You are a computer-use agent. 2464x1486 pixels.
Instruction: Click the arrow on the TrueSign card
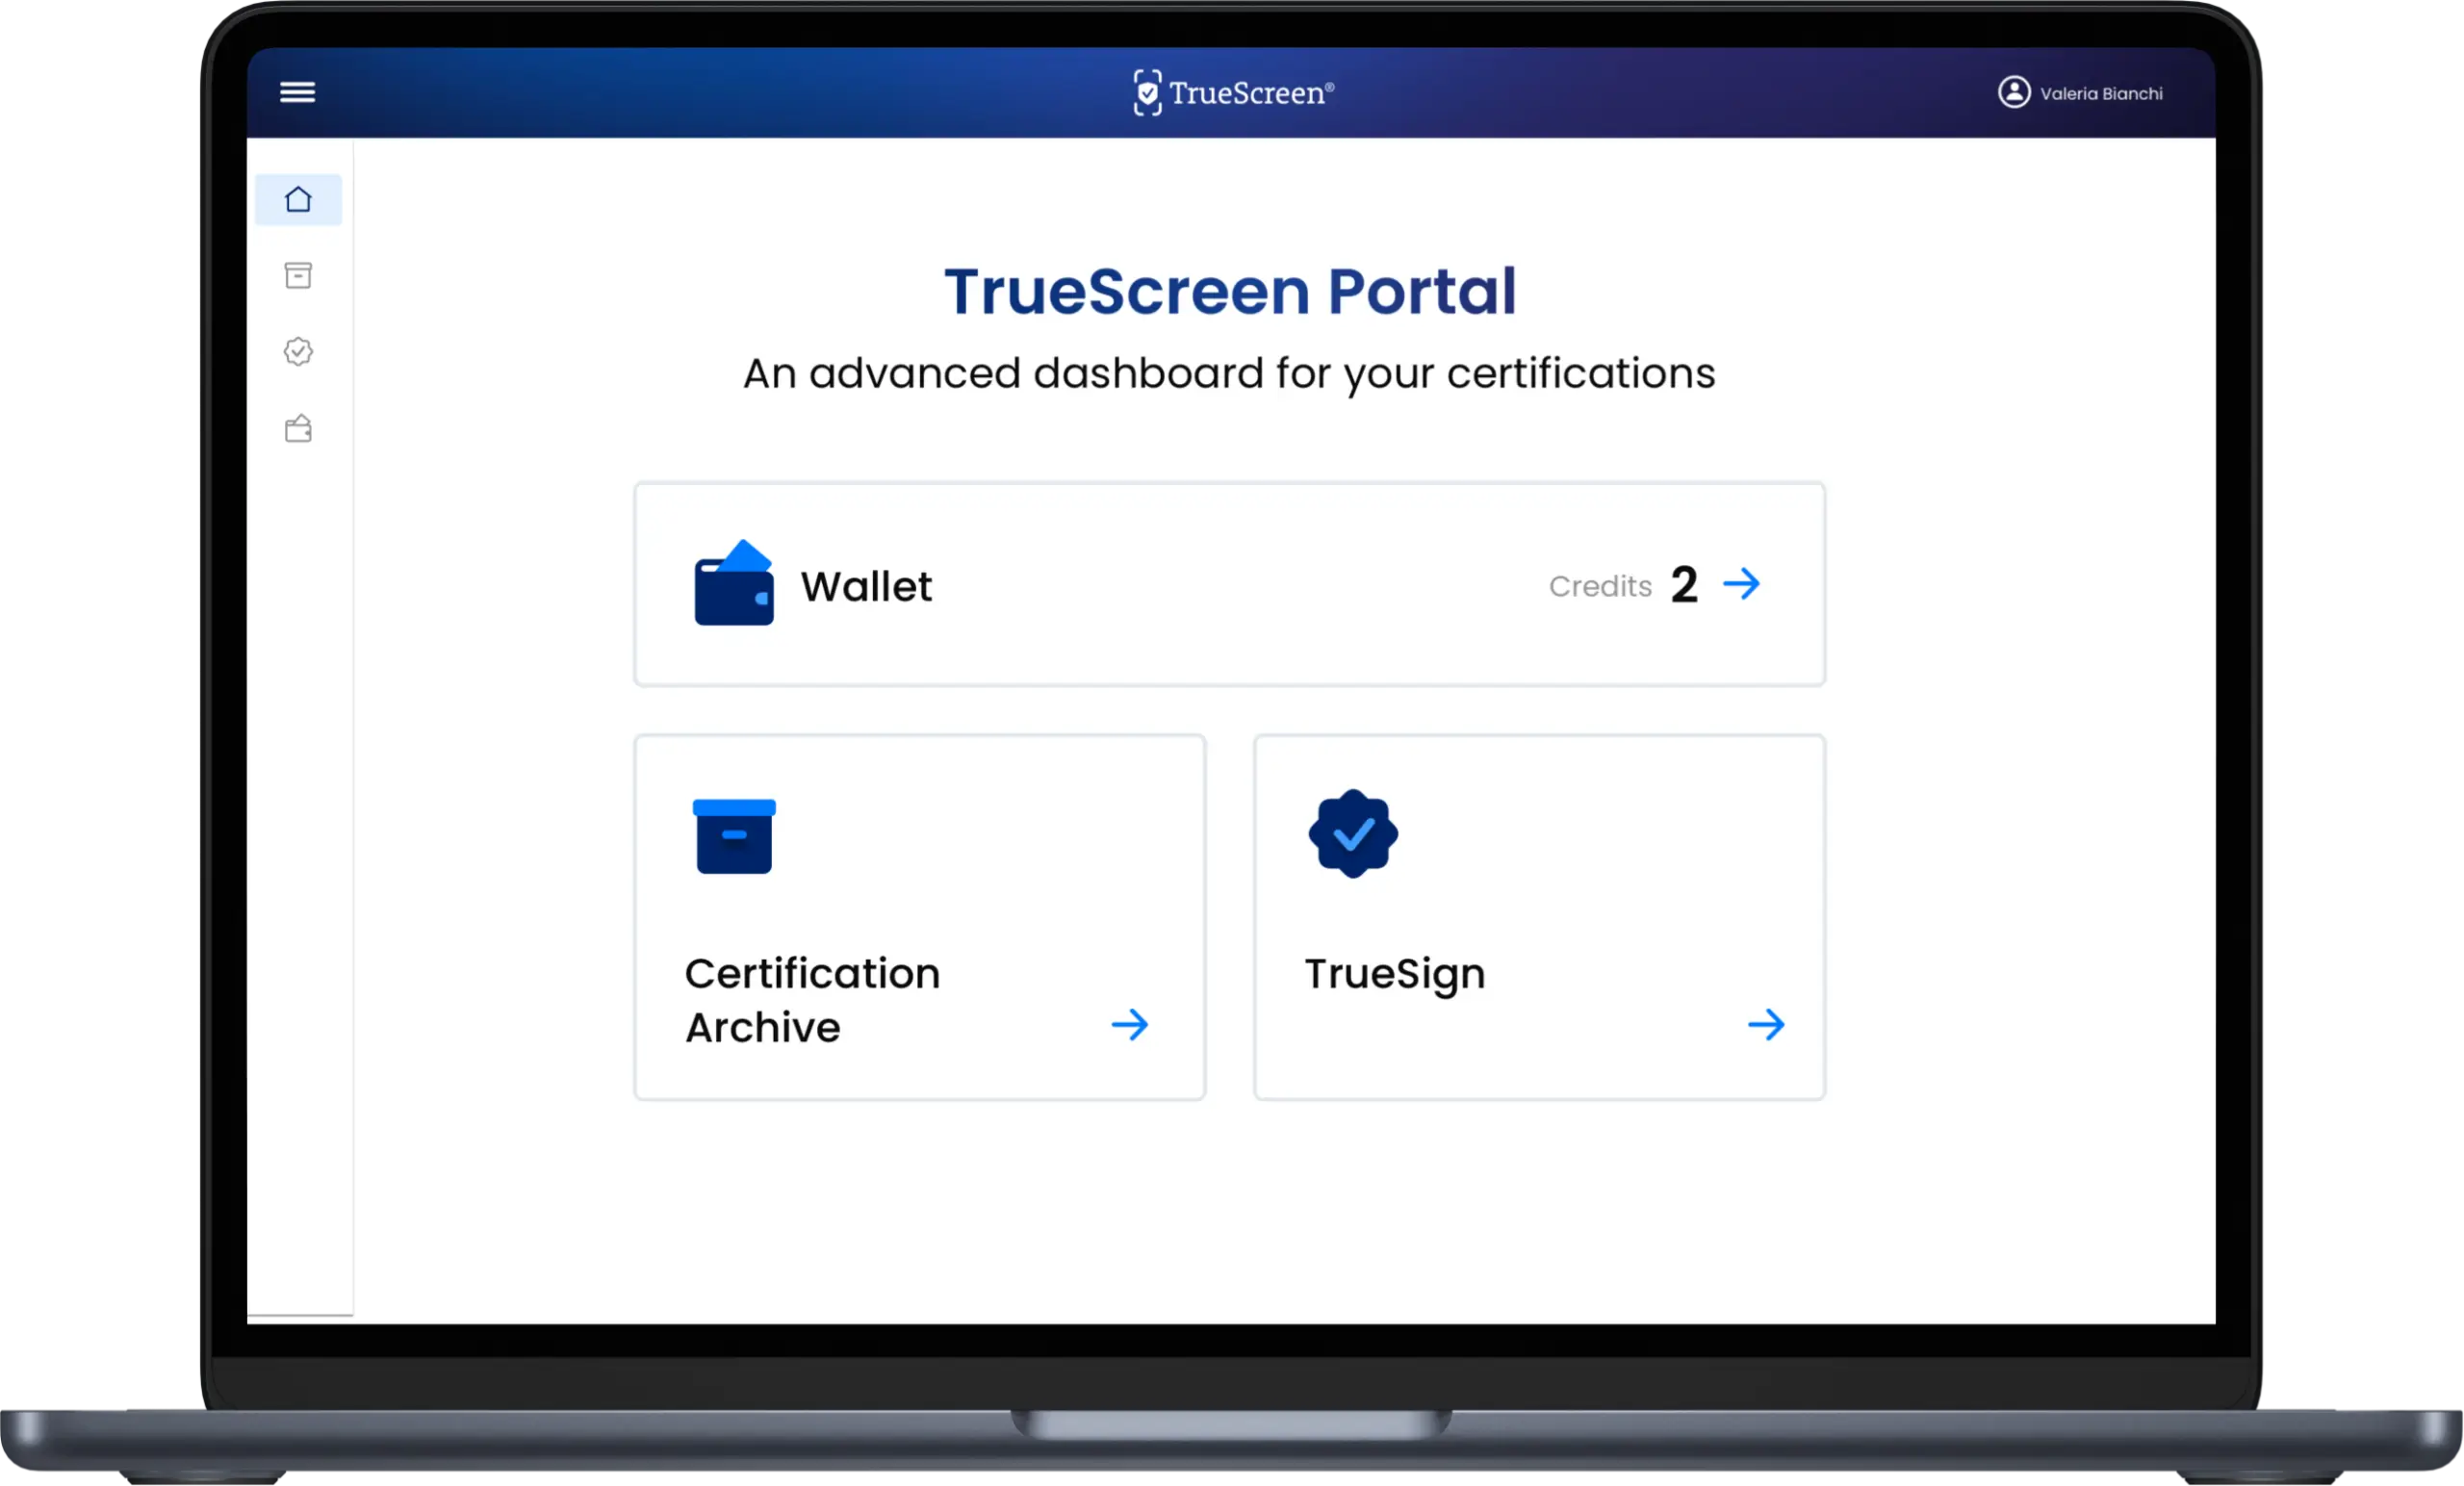click(x=1766, y=1024)
